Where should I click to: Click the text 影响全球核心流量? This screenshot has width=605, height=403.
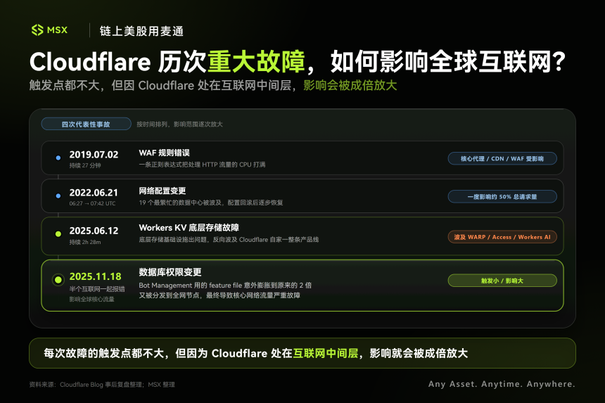[92, 299]
